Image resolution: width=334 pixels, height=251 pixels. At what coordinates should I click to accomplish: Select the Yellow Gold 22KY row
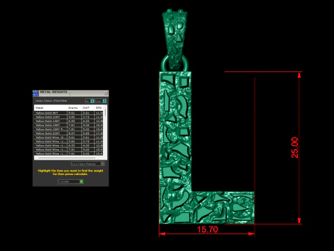point(69,133)
